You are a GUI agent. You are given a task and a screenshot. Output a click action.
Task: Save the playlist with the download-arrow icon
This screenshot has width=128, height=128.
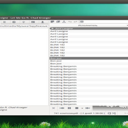[x=64, y=22]
